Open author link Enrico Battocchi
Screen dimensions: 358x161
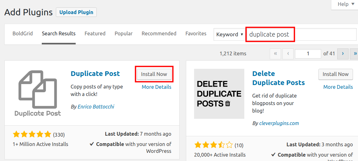click(x=96, y=107)
